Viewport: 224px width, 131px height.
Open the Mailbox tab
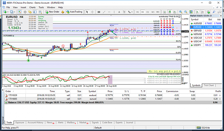71,122
